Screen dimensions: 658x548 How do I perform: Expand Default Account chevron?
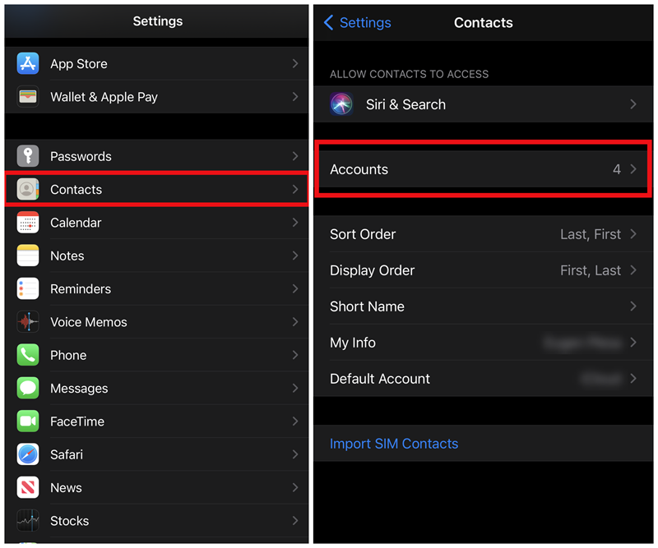pos(633,379)
